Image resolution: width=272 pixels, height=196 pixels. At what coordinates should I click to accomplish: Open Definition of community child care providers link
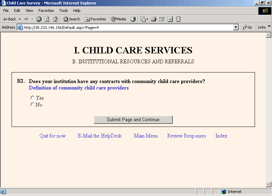[x=79, y=88]
